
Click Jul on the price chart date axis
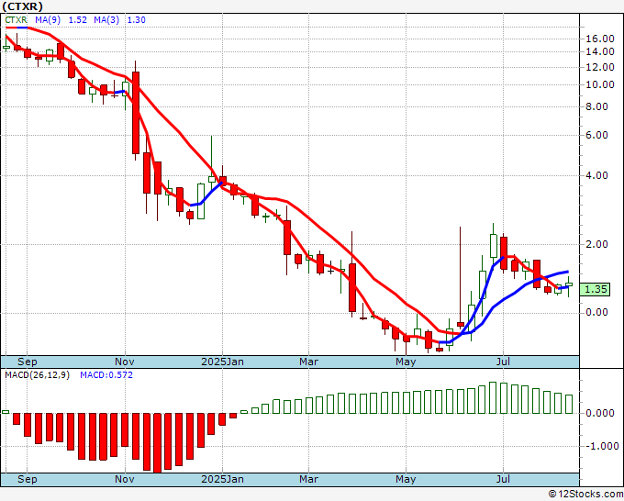click(504, 362)
